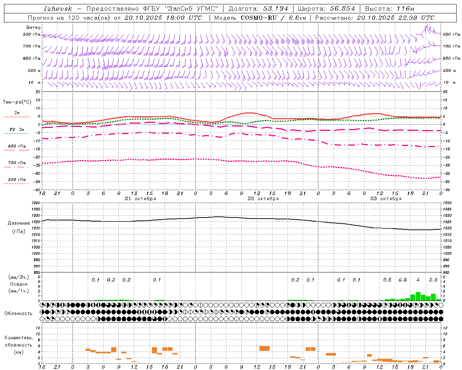Click the Td 2м dew point legend entry

point(17,129)
